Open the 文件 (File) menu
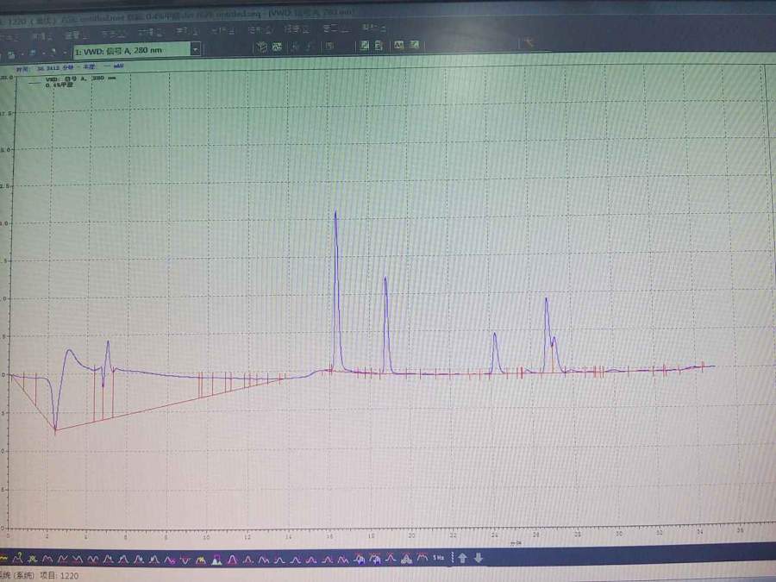The width and height of the screenshot is (776, 582). click(9, 36)
